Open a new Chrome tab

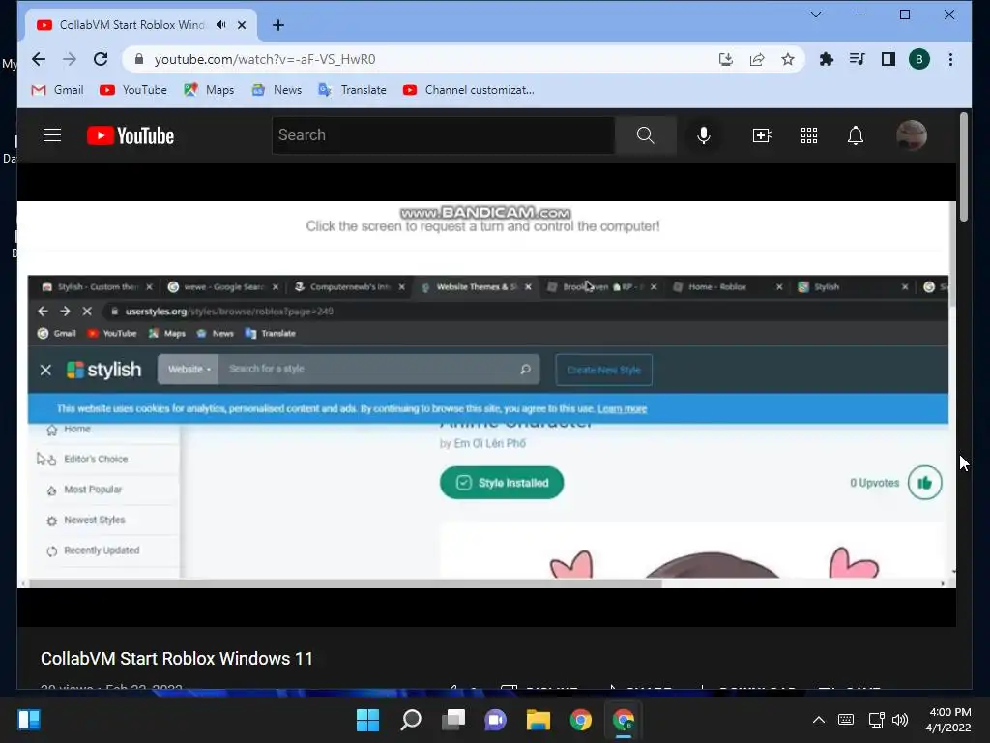pos(278,25)
